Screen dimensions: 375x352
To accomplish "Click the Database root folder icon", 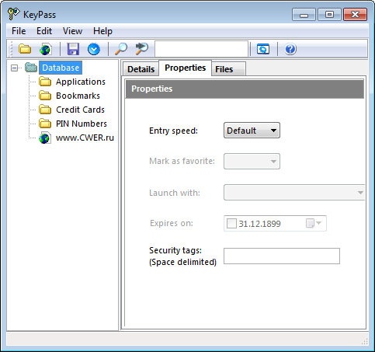I will [x=31, y=68].
